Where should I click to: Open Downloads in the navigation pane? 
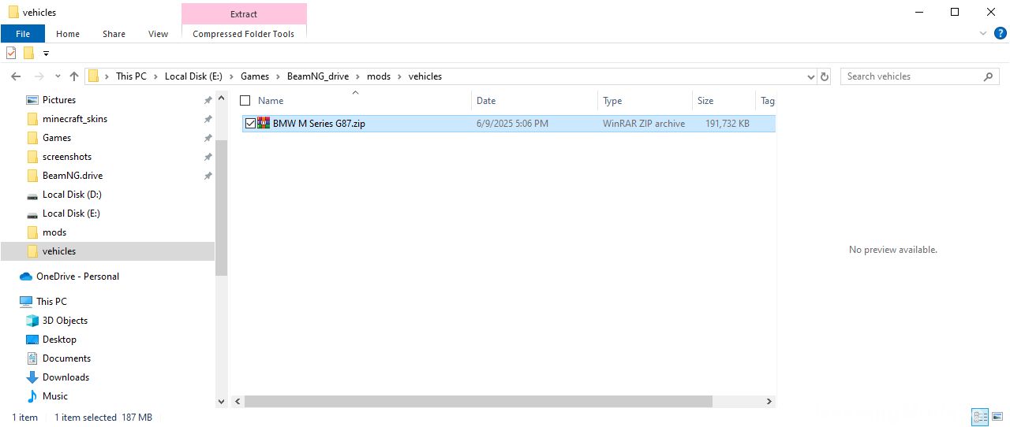pyautogui.click(x=65, y=377)
